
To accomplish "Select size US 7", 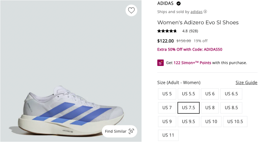I will [167, 108].
